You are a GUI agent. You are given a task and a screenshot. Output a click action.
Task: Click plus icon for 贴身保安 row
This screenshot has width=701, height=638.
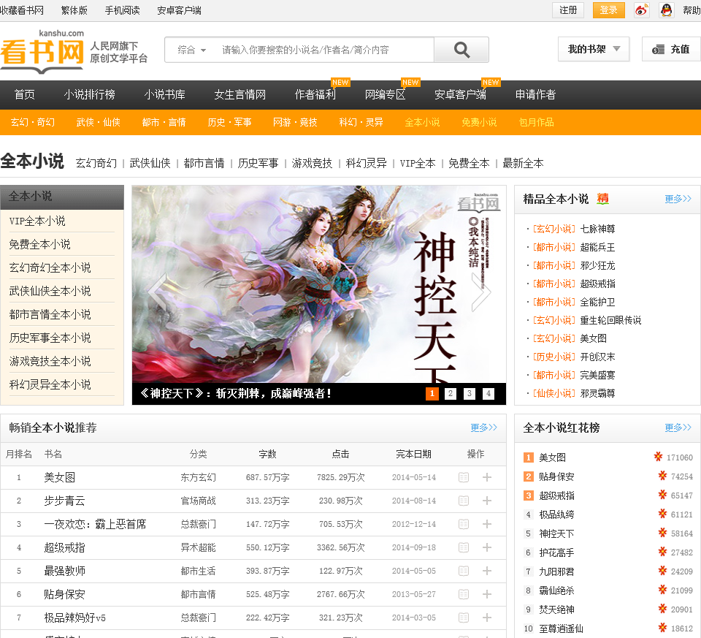point(487,594)
